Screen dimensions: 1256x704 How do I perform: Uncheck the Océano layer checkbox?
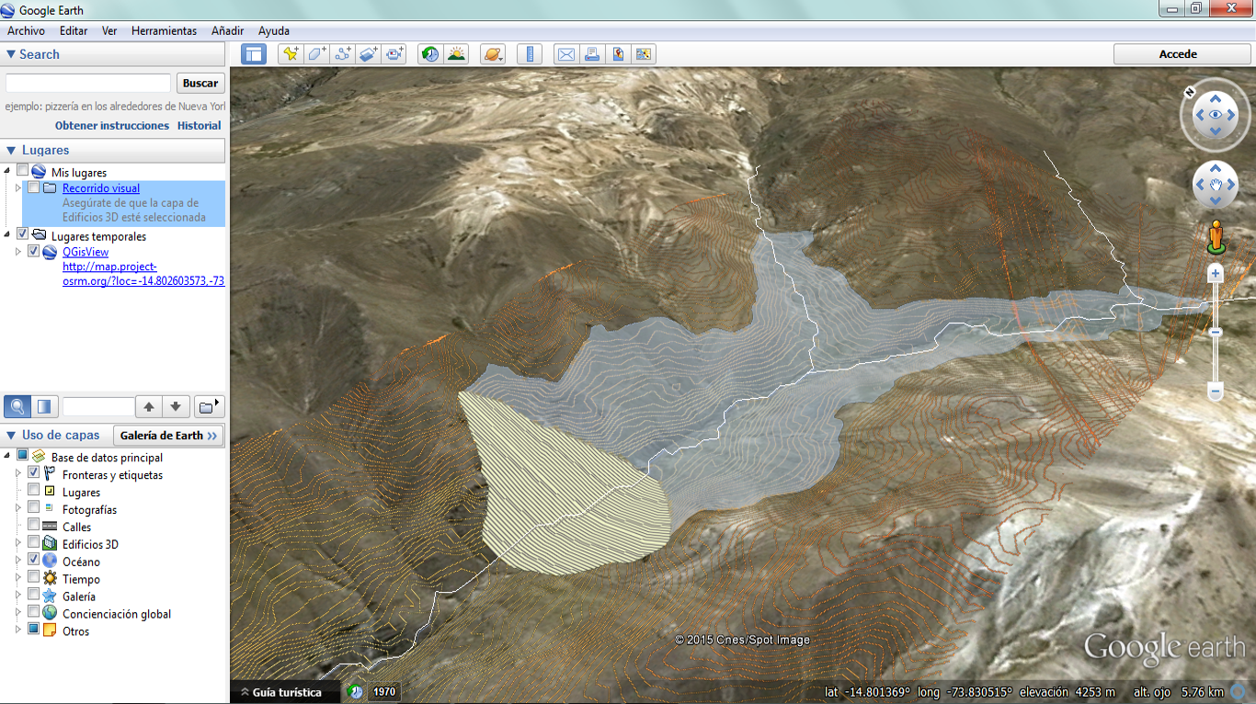click(34, 560)
